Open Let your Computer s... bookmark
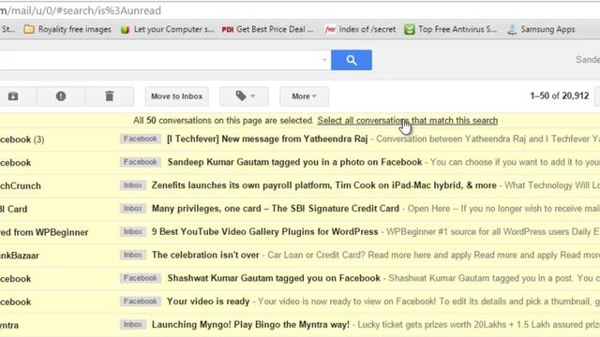Screen dimensions: 600x337 [167, 29]
